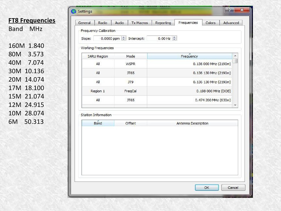Click the Settings window help button

(x=230, y=10)
